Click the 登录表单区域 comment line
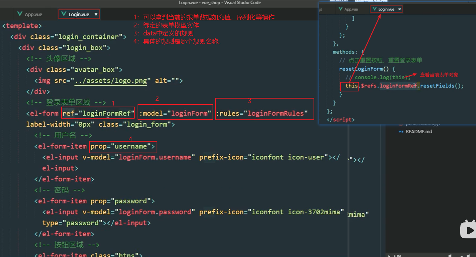The image size is (476, 257). (66, 102)
